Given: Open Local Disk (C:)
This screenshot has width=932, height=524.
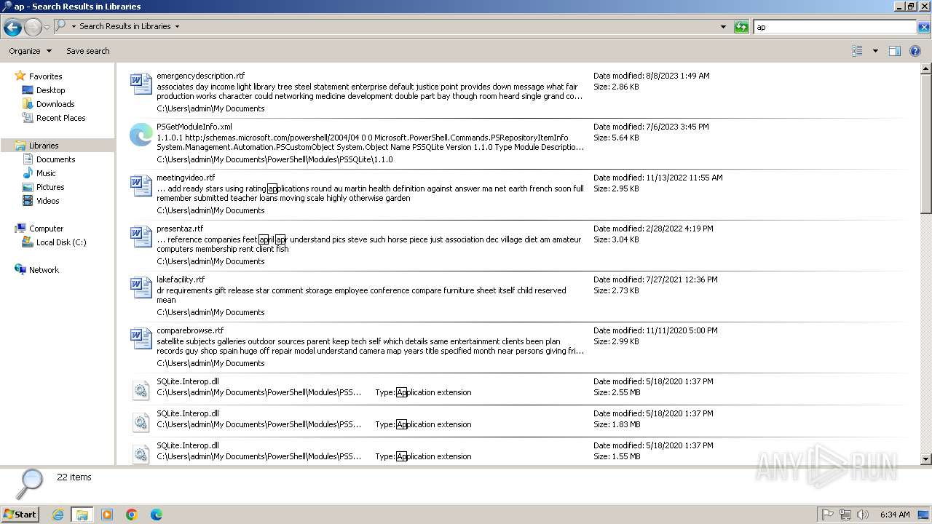Looking at the screenshot, I should coord(61,242).
